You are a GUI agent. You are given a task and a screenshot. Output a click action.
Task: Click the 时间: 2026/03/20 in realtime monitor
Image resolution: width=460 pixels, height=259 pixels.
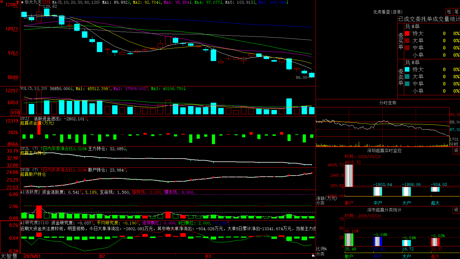coord(363,157)
